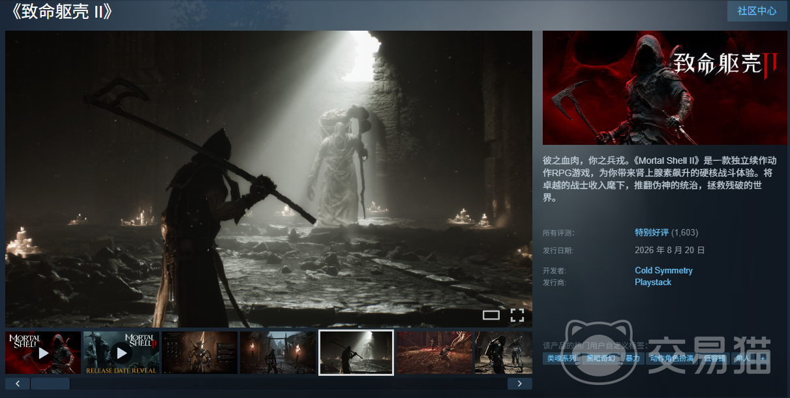Open the 社区中心 community hub button
Screen dimensions: 790x398
pos(757,11)
